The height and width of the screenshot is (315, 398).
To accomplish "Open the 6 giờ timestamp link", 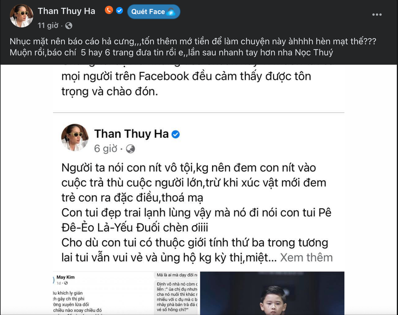I will pyautogui.click(x=106, y=149).
